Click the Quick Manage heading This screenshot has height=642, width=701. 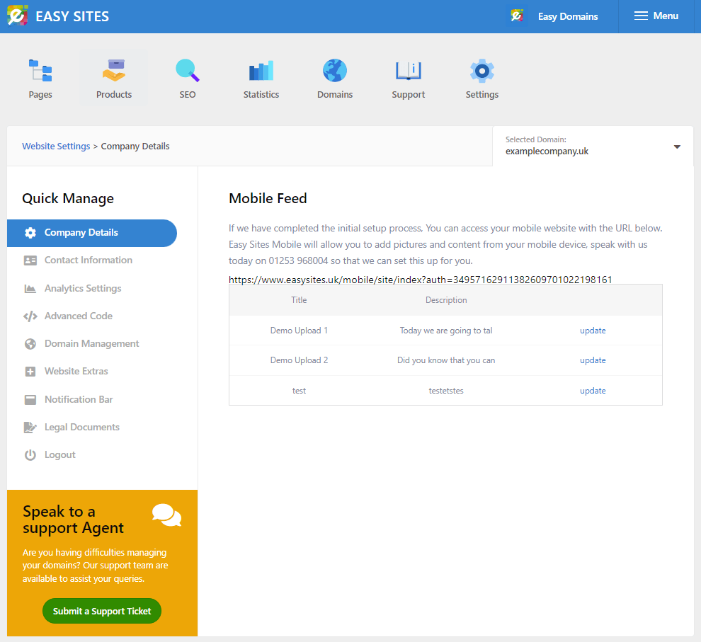68,199
